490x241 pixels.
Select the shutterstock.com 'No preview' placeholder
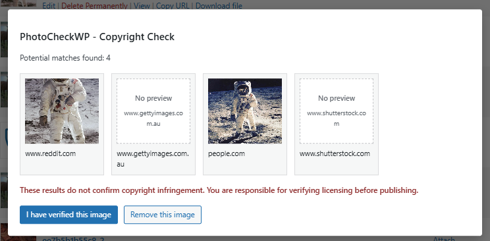pos(337,111)
